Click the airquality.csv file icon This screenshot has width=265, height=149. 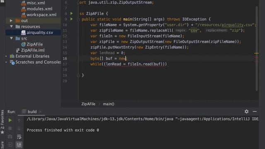pyautogui.click(x=23, y=32)
